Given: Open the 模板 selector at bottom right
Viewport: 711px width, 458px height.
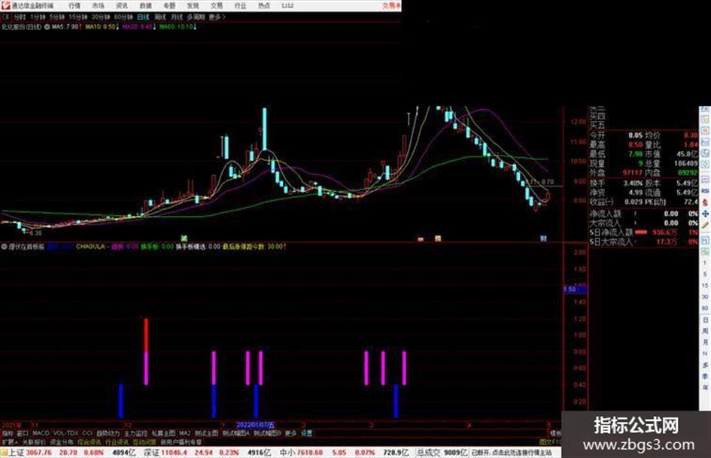Looking at the screenshot, I should coord(555,433).
